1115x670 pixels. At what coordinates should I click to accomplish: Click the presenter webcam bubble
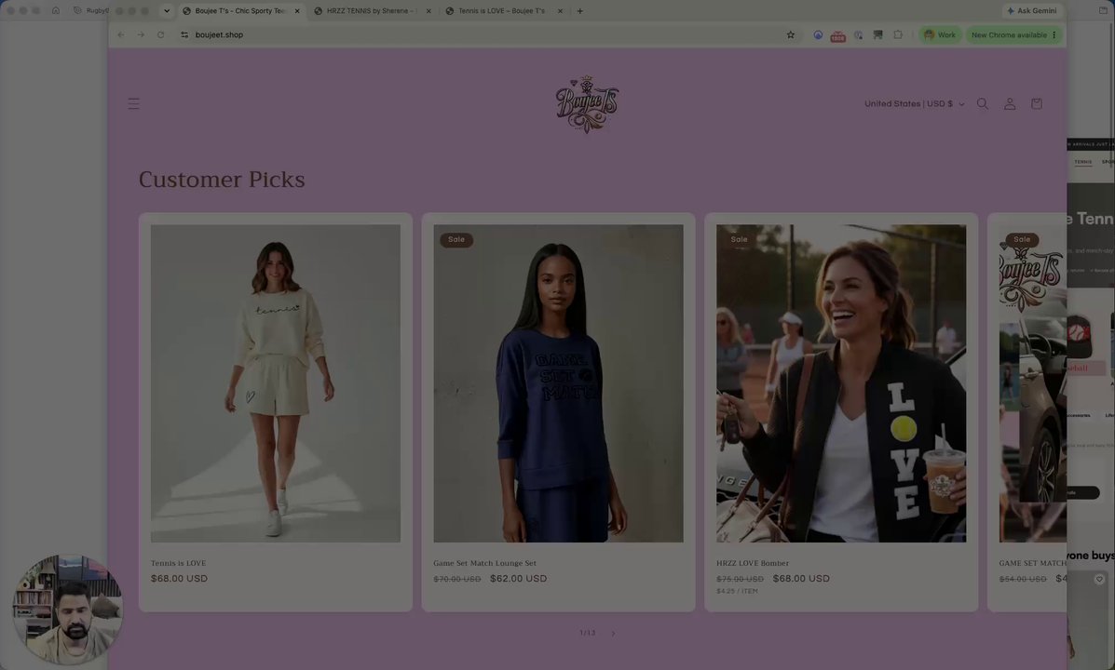point(68,610)
